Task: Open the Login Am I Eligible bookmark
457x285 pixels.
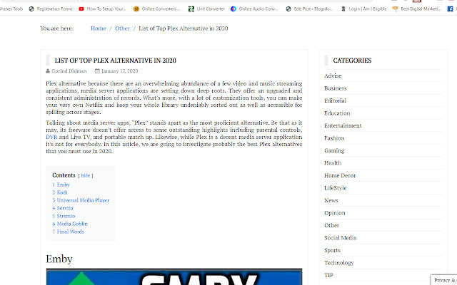Action: 369,9
